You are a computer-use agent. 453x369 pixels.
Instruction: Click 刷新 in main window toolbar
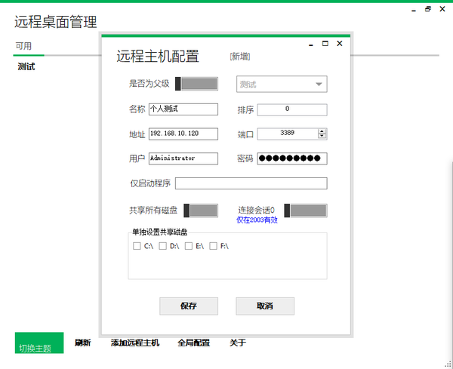coord(82,343)
